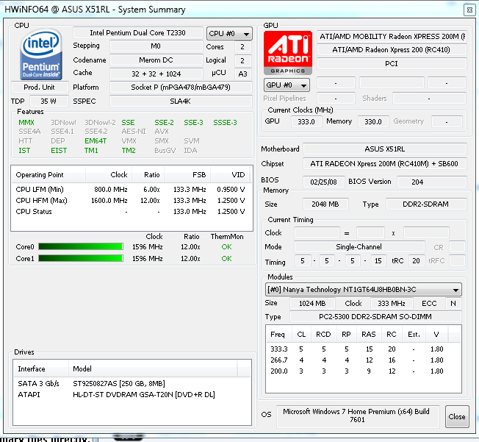This screenshot has height=442, width=479.
Task: Click the FSB column header
Action: (x=187, y=174)
